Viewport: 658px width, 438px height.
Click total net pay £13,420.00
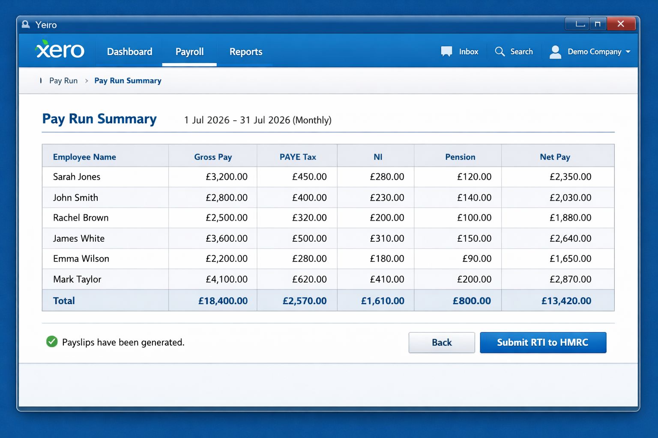(566, 301)
